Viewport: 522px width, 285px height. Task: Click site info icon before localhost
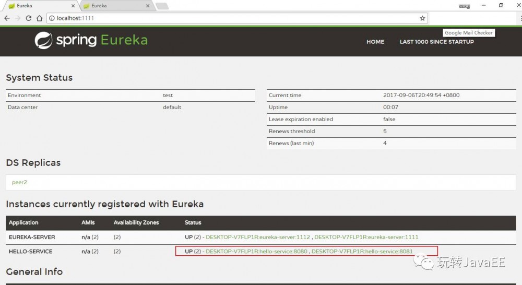point(52,18)
